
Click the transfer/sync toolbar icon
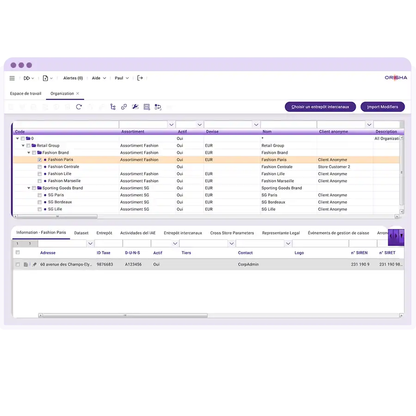tap(158, 106)
